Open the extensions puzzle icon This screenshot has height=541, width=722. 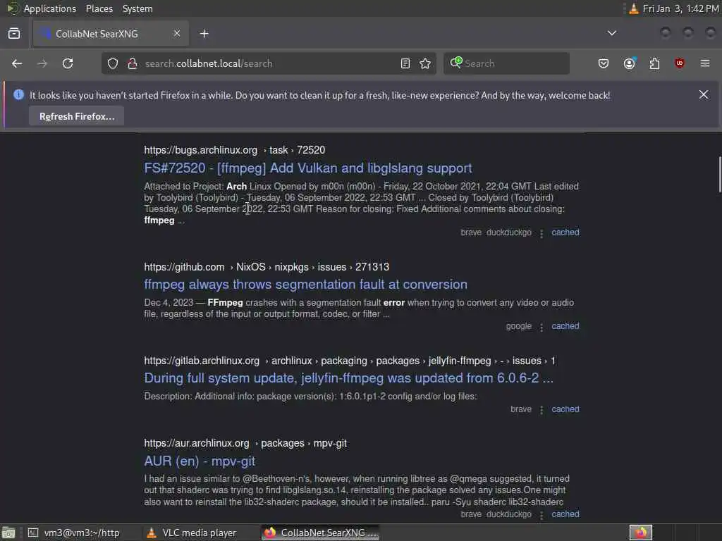pyautogui.click(x=654, y=63)
